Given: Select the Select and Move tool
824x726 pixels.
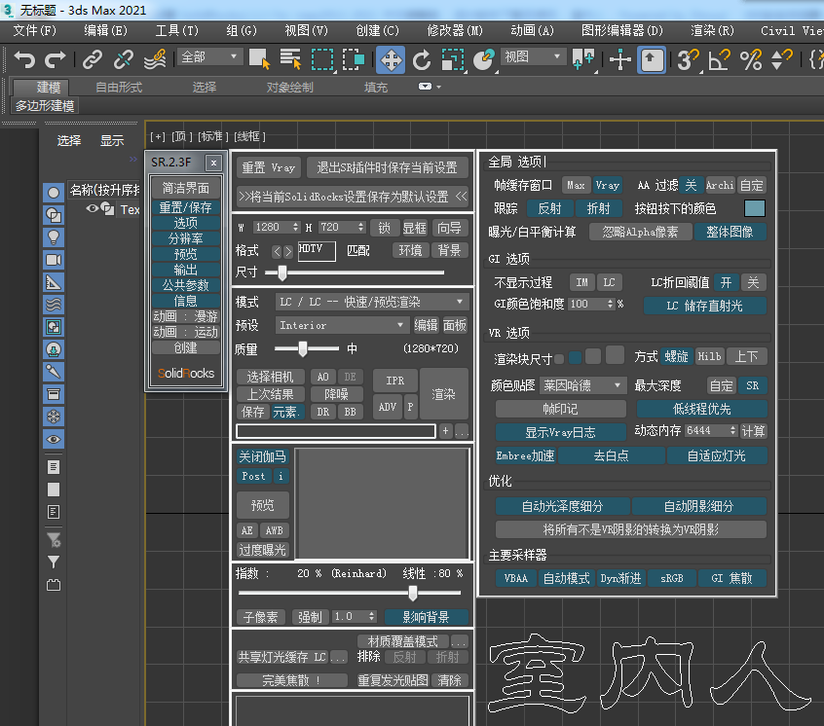Looking at the screenshot, I should [x=391, y=60].
